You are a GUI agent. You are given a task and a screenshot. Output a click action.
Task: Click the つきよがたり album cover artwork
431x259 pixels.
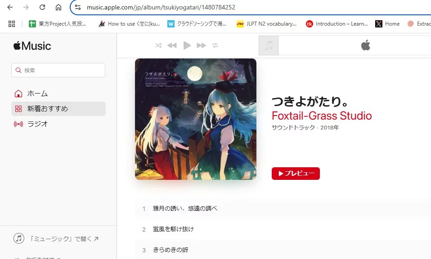196,119
